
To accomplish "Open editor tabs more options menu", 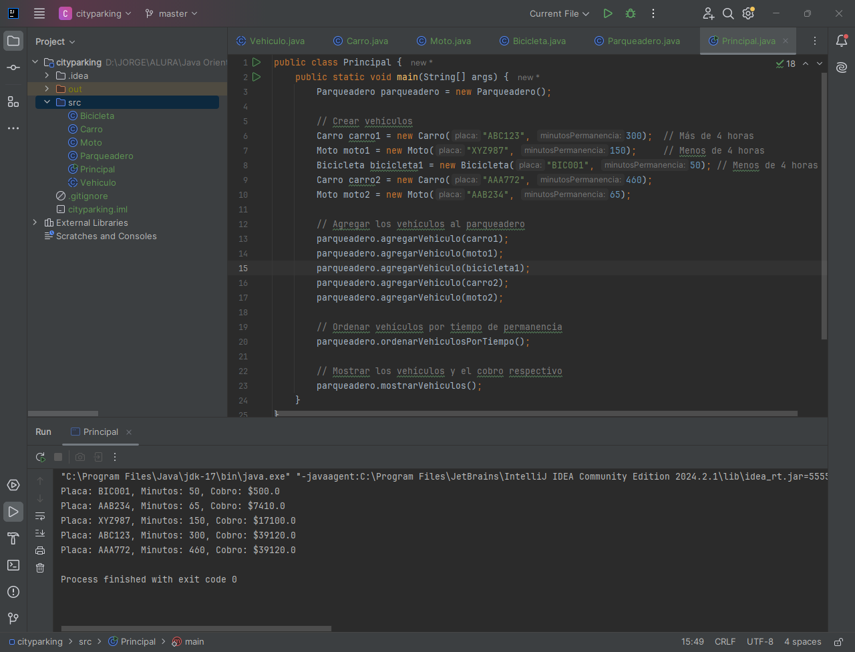I will click(x=814, y=41).
